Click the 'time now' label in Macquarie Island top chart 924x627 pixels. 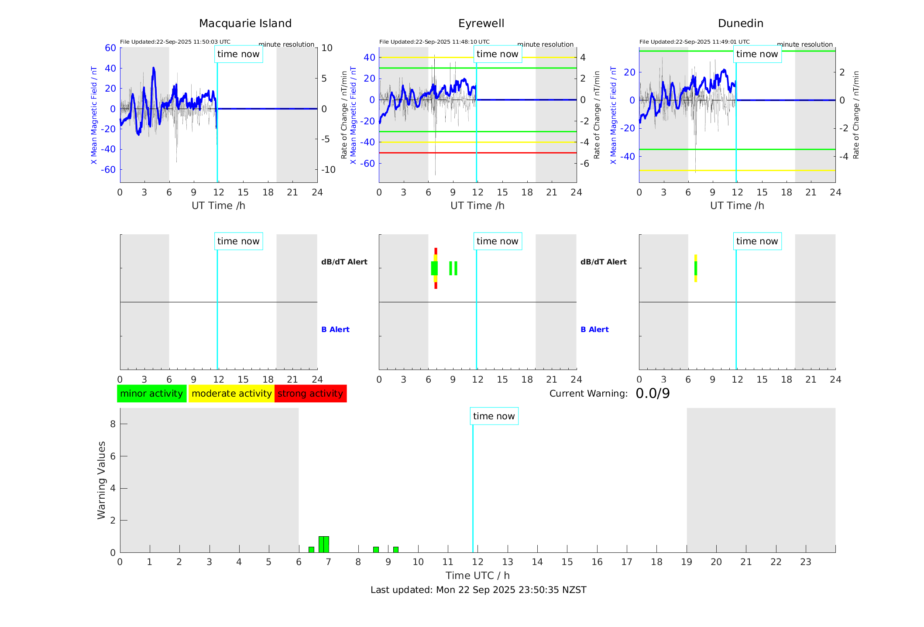(x=238, y=54)
